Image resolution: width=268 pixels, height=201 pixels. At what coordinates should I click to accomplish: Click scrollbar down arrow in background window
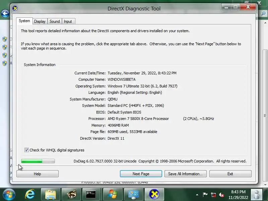265,185
